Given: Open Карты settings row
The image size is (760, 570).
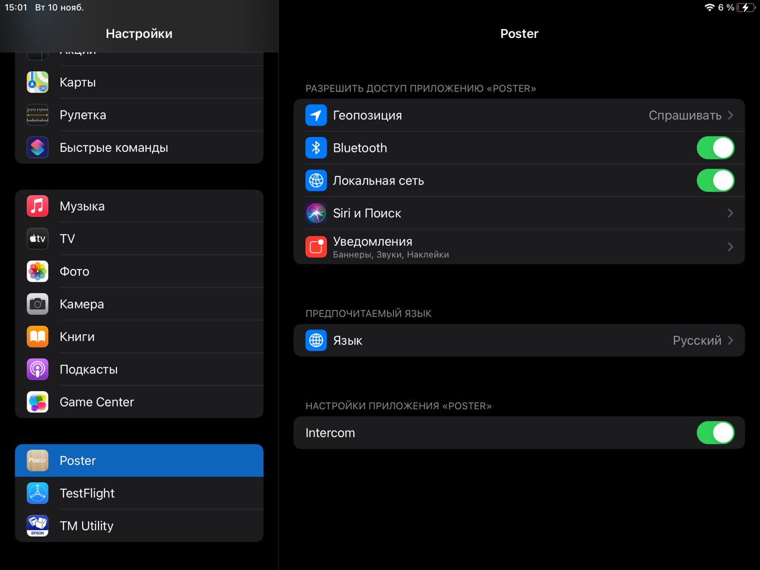Looking at the screenshot, I should click(x=139, y=82).
